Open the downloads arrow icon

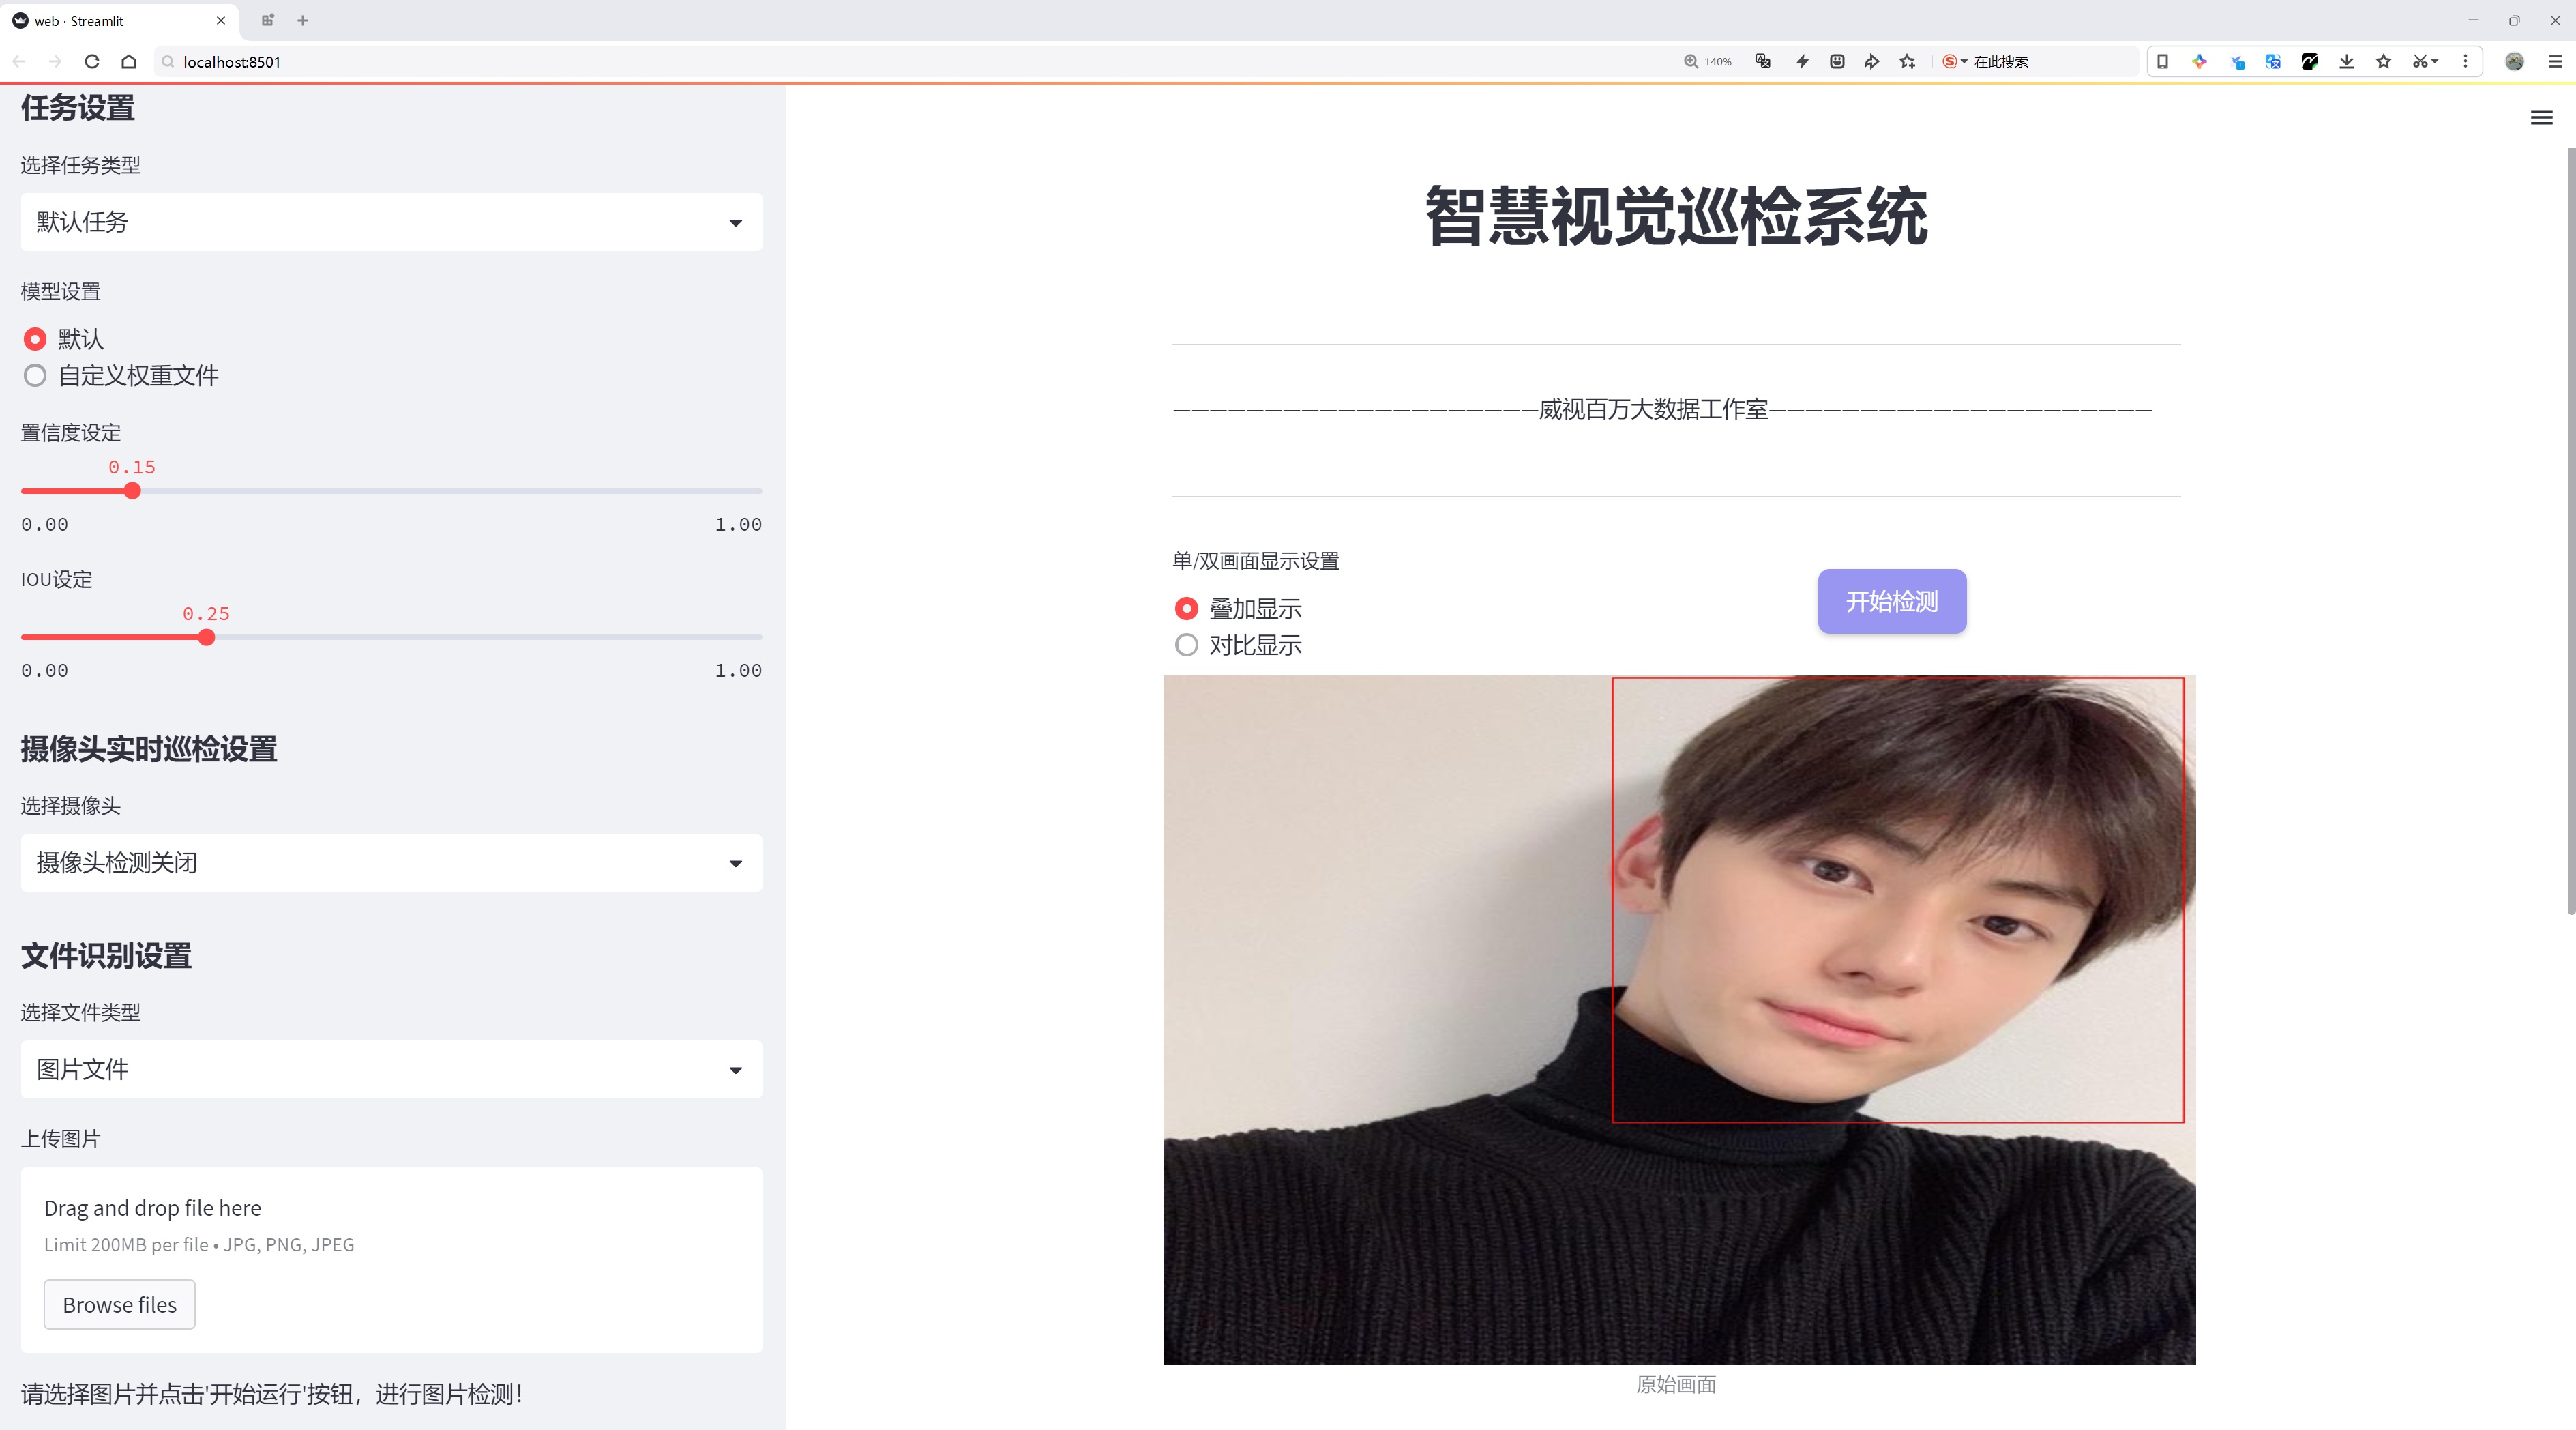2346,62
